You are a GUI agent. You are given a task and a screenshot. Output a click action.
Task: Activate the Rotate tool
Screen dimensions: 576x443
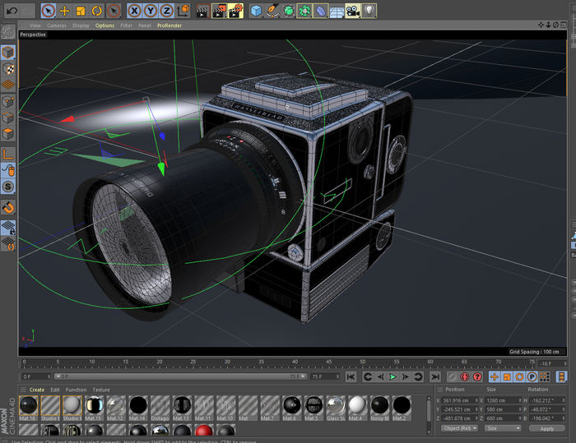click(96, 11)
